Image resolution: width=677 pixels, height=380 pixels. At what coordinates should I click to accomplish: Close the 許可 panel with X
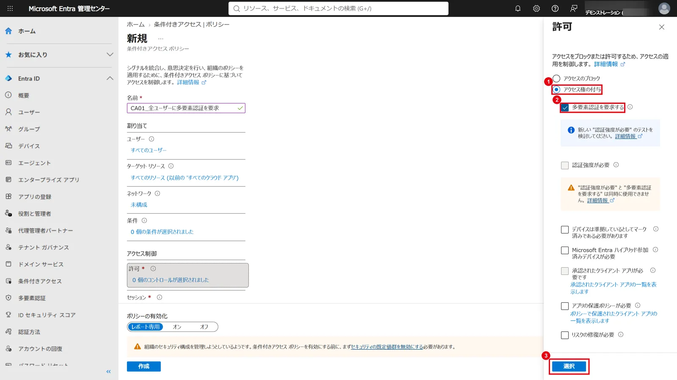[662, 27]
